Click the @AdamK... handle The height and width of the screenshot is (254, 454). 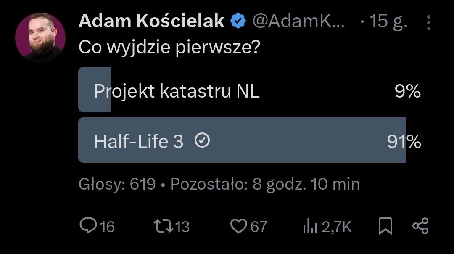pos(298,21)
